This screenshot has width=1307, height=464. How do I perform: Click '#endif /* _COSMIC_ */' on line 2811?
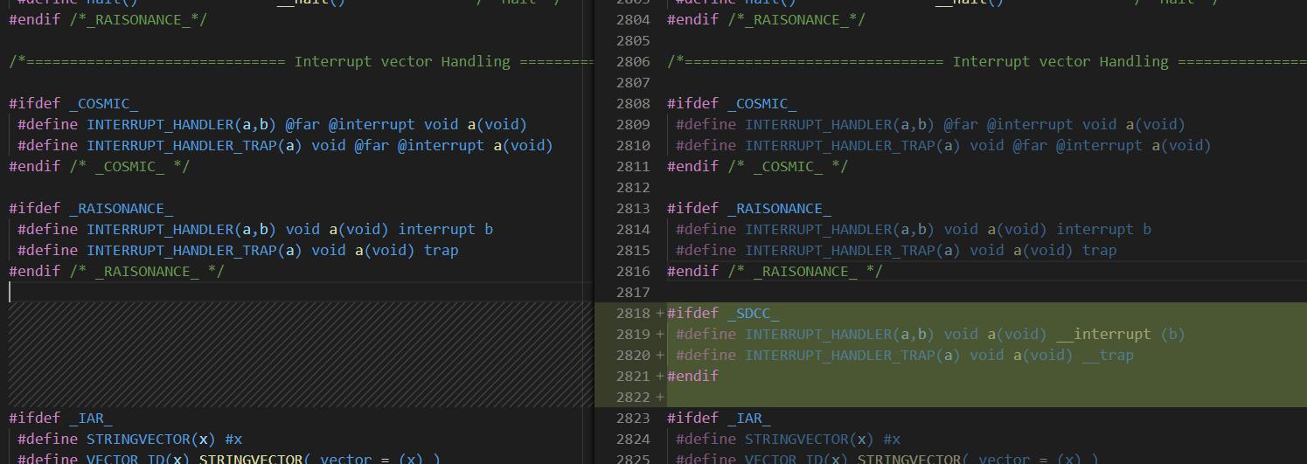click(x=757, y=166)
